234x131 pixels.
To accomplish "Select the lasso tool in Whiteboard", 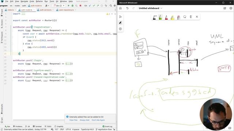I will tap(185, 17).
